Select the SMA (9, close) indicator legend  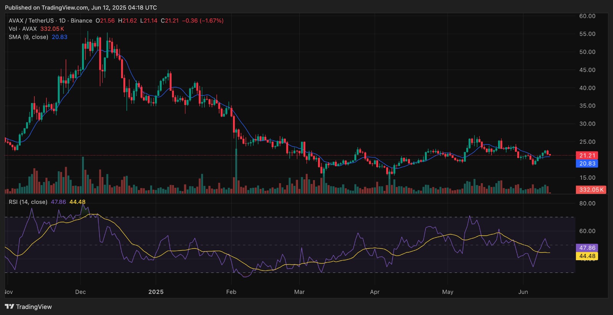point(28,37)
